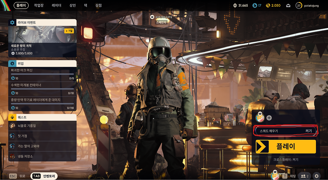The width and height of the screenshot is (328, 180).
Task: Click the 뇌물로 기름칠 quest giver portrait
Action: point(12,126)
